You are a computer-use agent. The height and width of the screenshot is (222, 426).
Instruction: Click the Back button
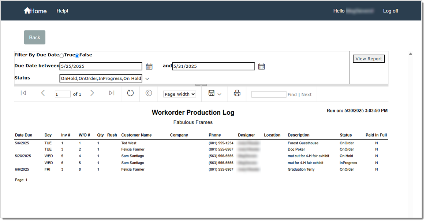click(x=34, y=37)
